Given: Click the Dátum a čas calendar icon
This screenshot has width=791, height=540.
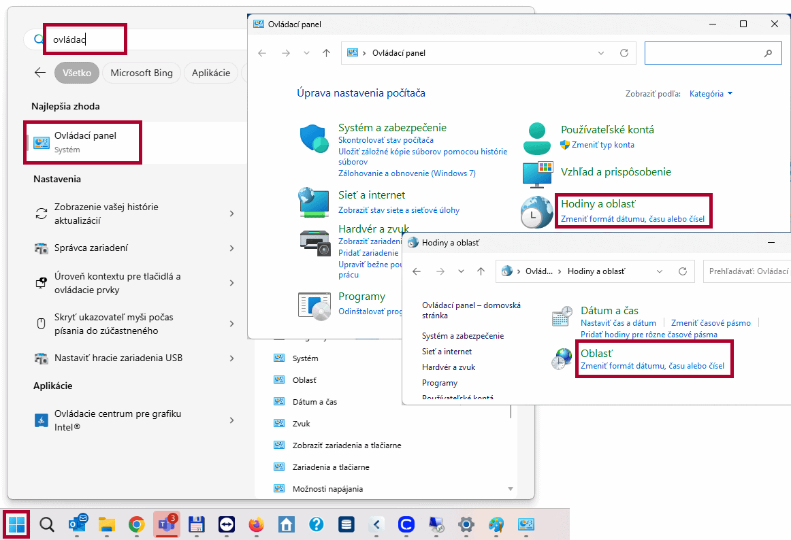Looking at the screenshot, I should (x=562, y=317).
